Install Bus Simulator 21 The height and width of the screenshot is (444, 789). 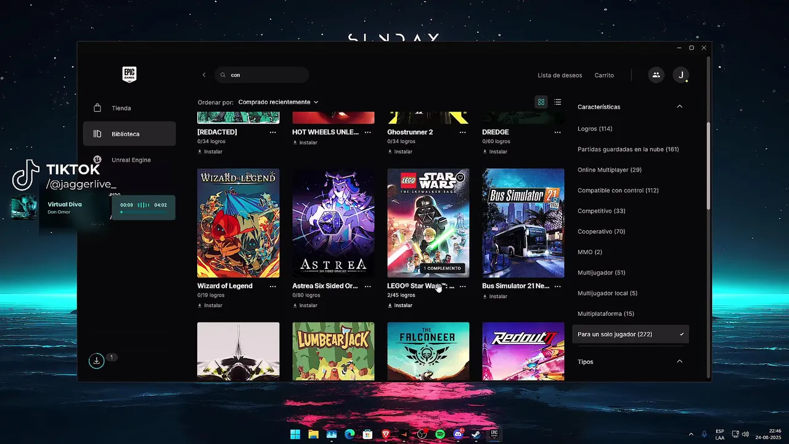pos(495,297)
